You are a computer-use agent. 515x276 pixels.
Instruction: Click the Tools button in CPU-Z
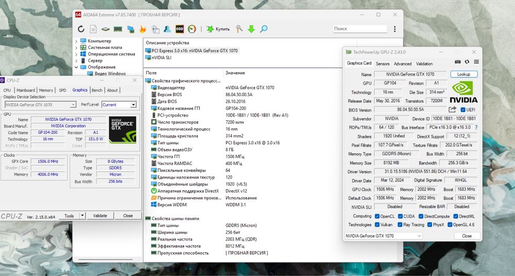69,216
